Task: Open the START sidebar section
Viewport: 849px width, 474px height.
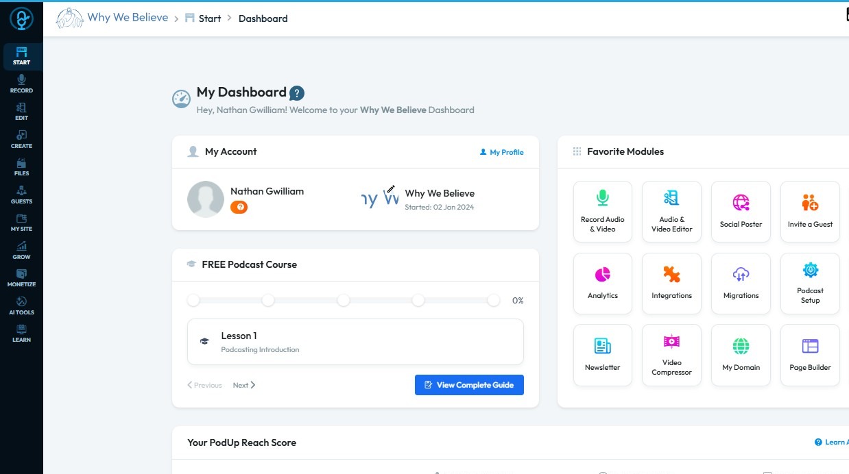Action: 21,56
